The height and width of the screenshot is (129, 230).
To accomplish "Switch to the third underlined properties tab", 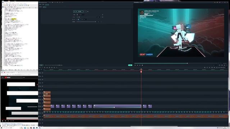I will pyautogui.click(x=47, y=4).
